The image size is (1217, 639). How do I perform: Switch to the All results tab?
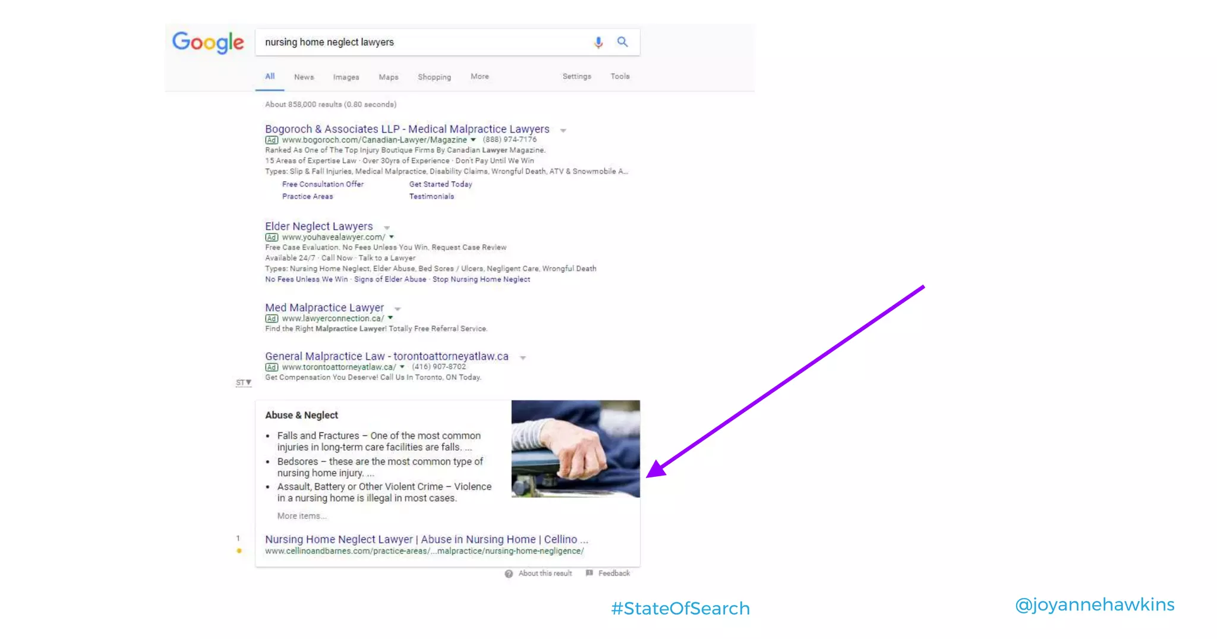(270, 77)
